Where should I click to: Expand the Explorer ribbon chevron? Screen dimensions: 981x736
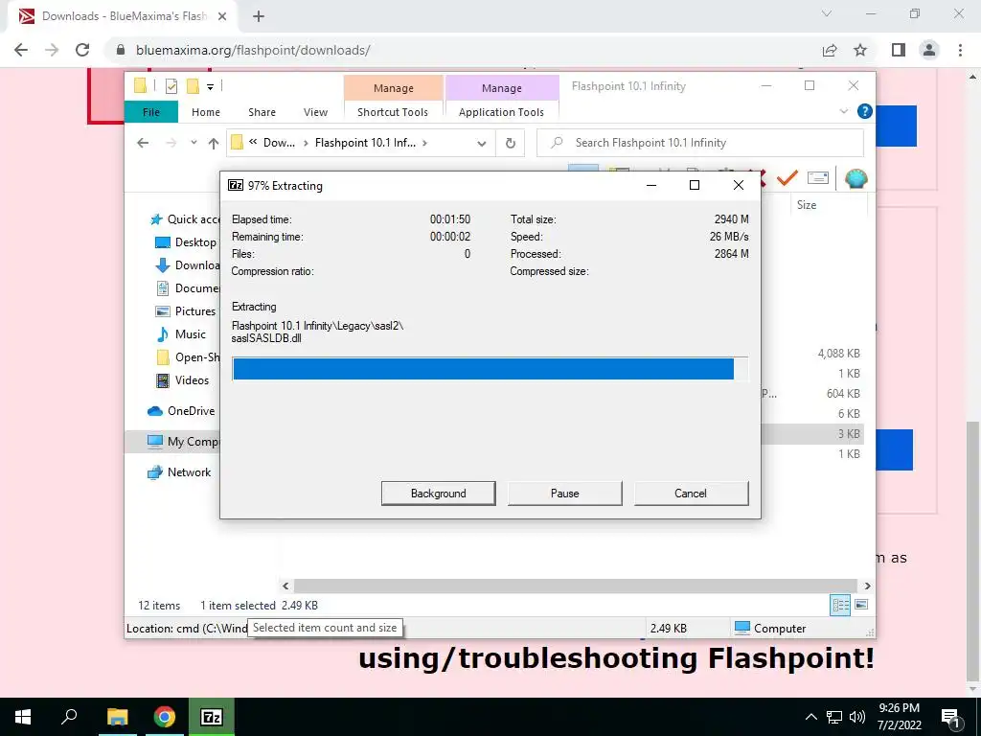coord(843,111)
